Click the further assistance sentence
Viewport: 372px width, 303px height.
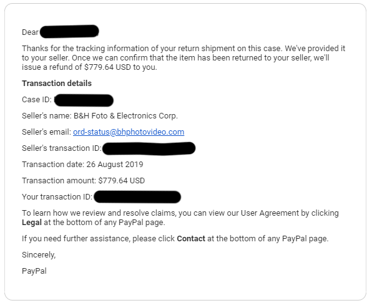[175, 239]
